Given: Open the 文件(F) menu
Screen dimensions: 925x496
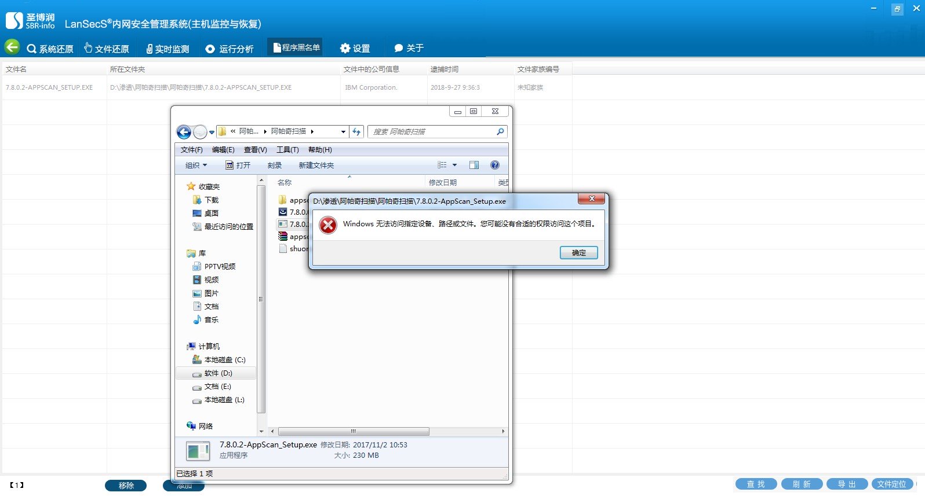Looking at the screenshot, I should (x=192, y=149).
